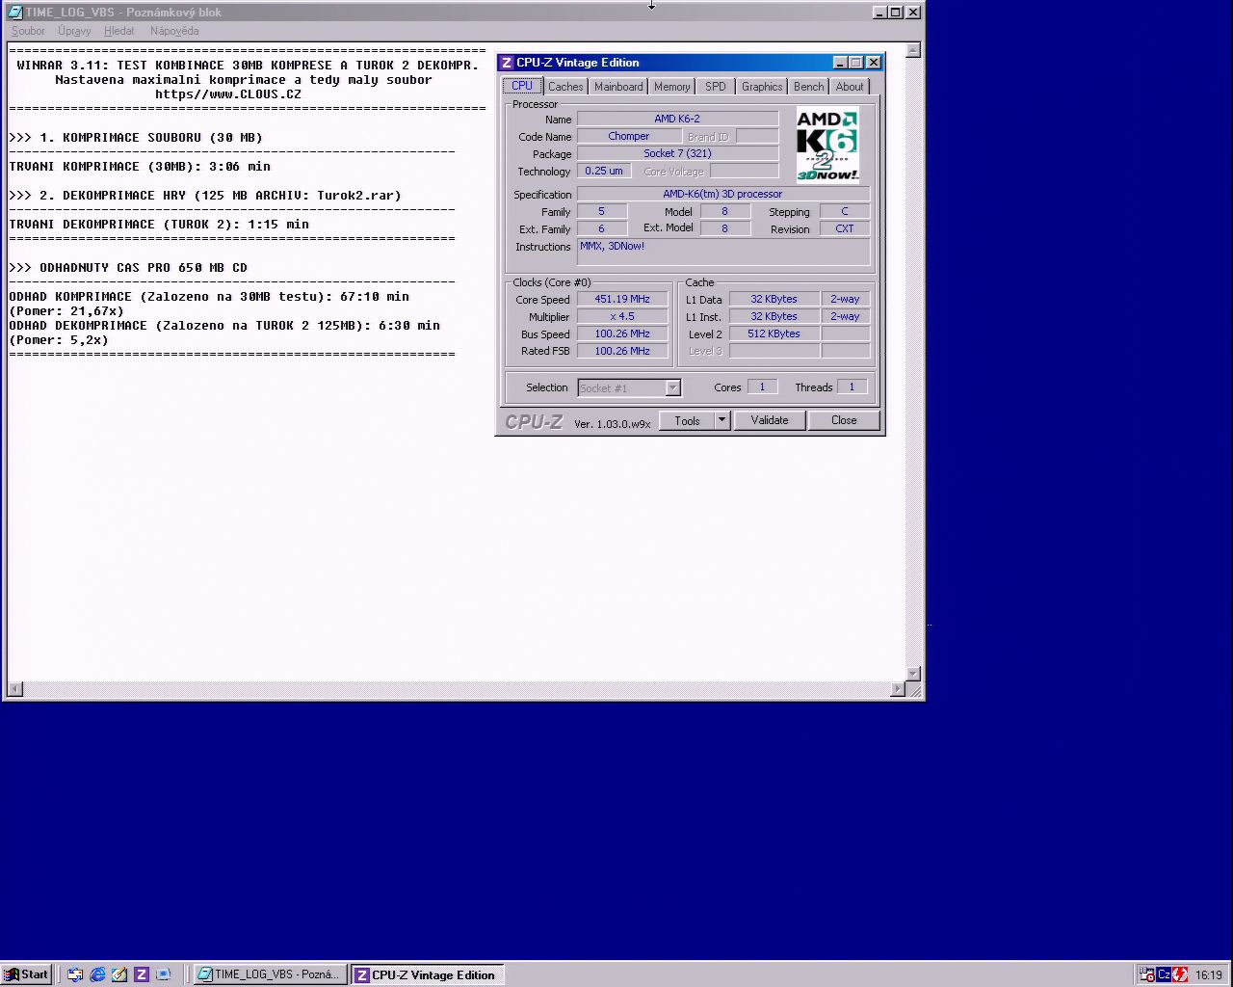Click the Level 2 cache value 512 KBytes
Image resolution: width=1233 pixels, height=987 pixels.
[x=774, y=333]
